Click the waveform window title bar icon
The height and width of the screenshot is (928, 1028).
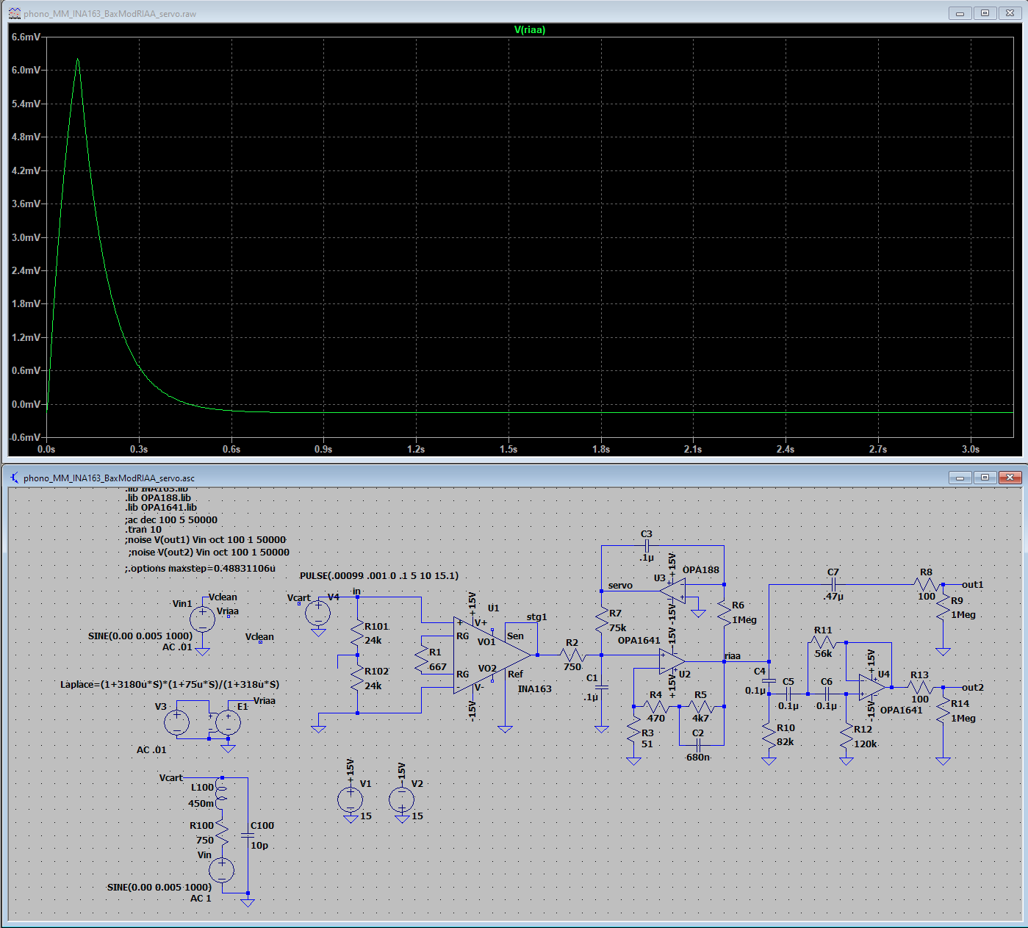[14, 13]
